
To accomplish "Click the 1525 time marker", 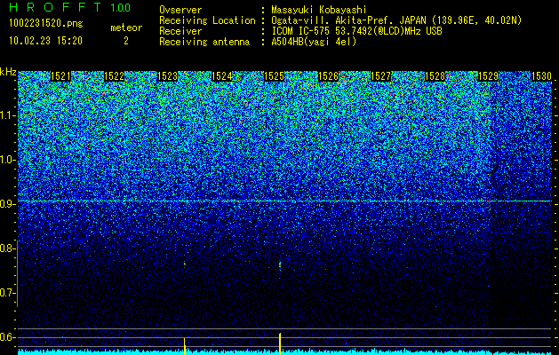I will click(x=275, y=76).
